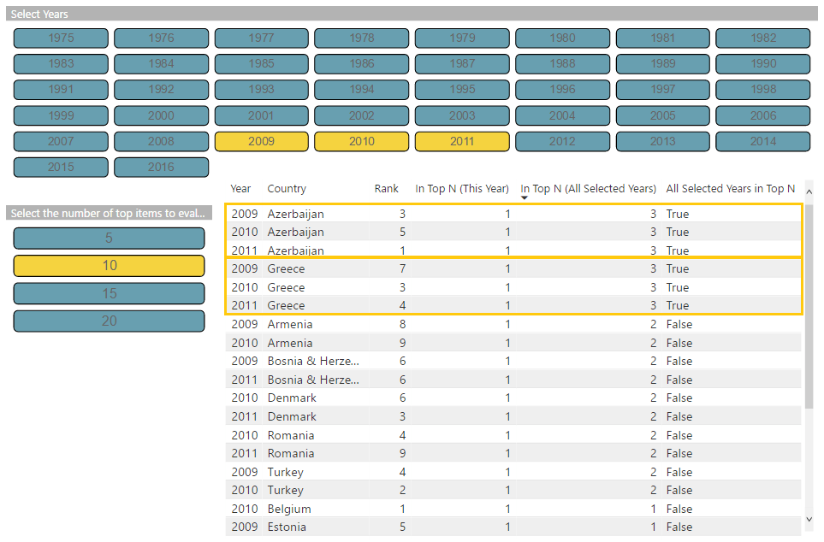Sort by the Year column header
This screenshot has width=824, height=542.
(240, 189)
